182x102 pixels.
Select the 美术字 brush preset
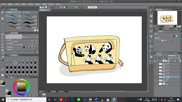coord(13,23)
